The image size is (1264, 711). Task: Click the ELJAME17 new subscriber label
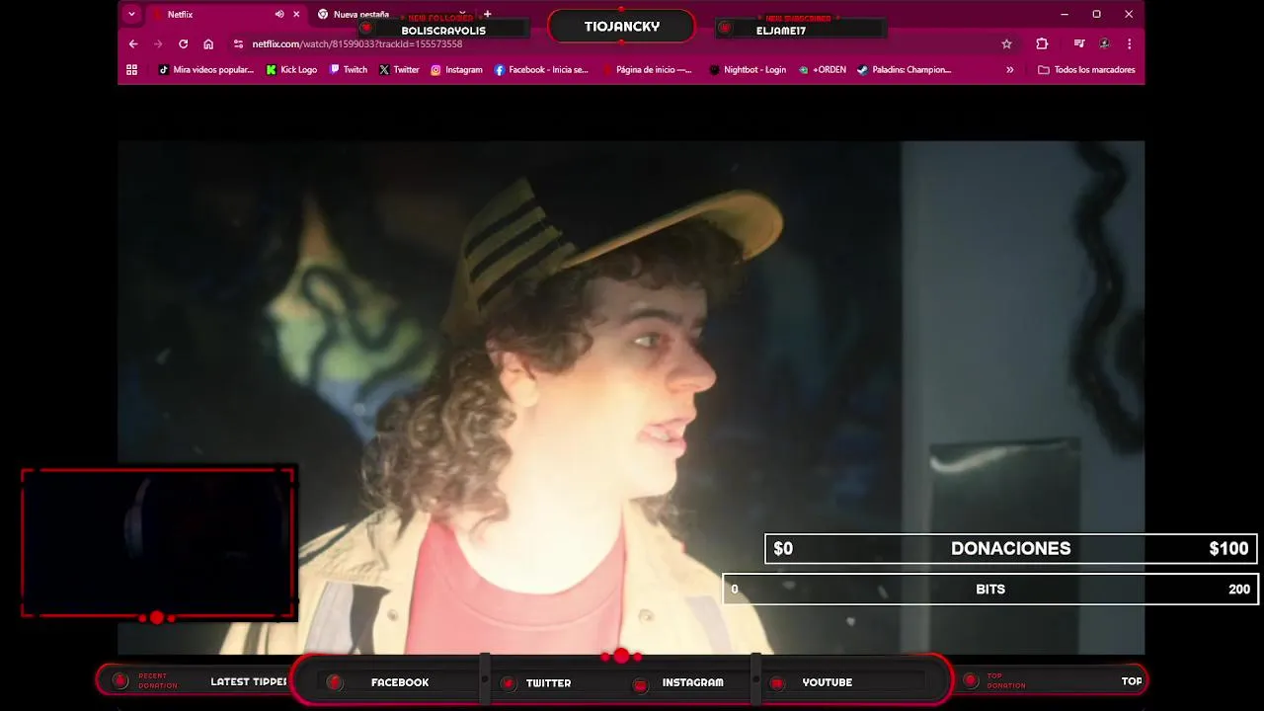(781, 31)
